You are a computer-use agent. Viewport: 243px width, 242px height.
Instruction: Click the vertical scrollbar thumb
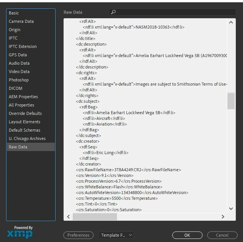231,101
